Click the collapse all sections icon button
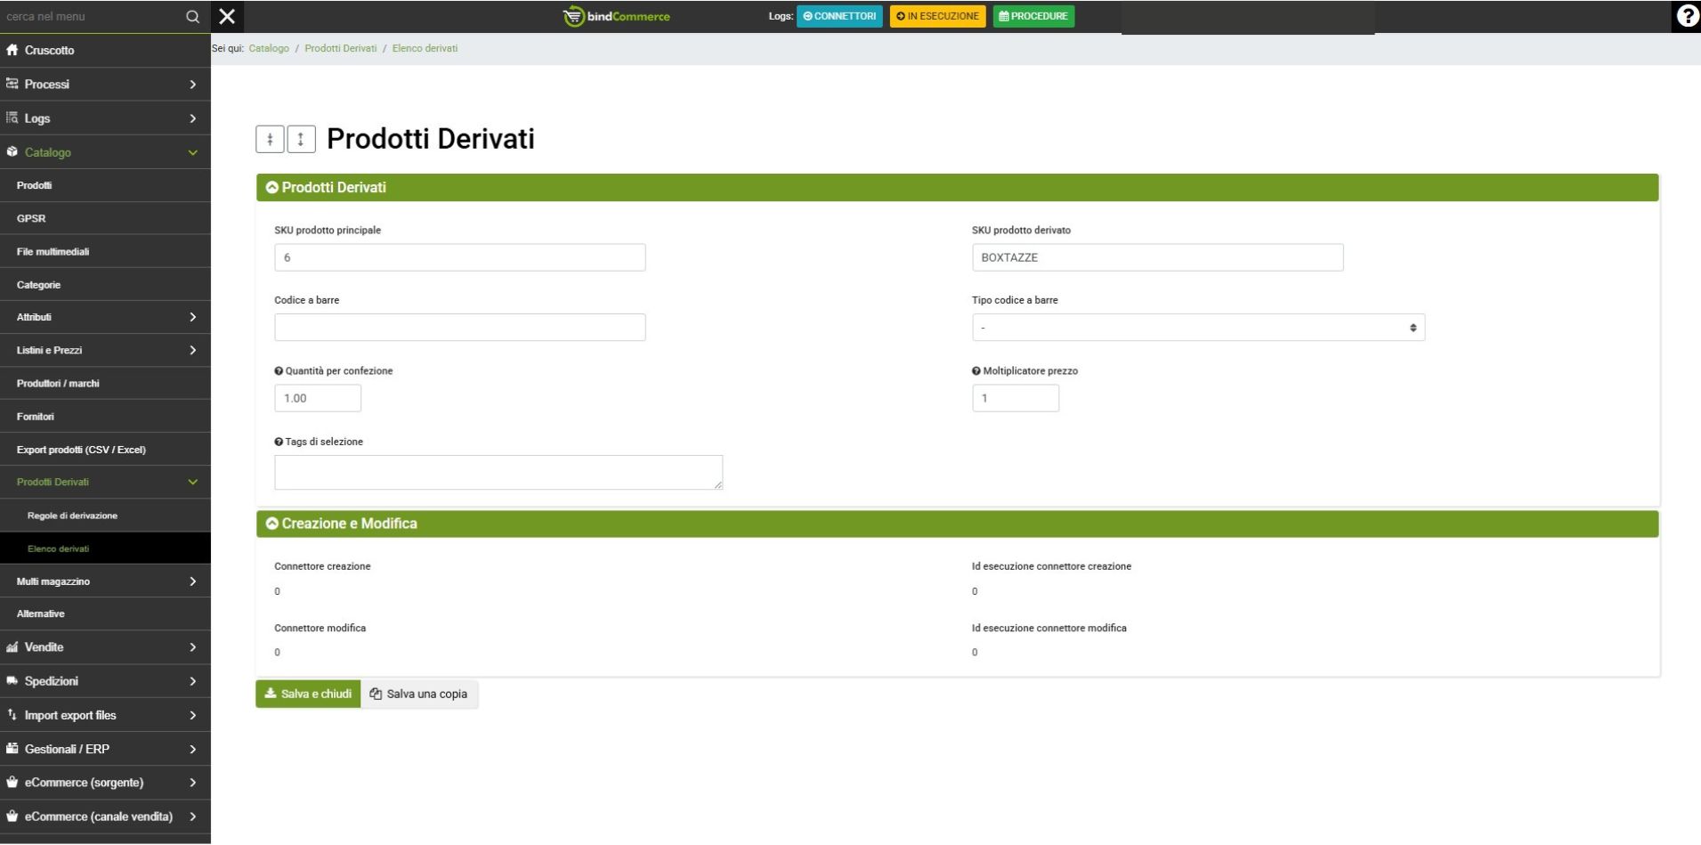 (x=270, y=139)
